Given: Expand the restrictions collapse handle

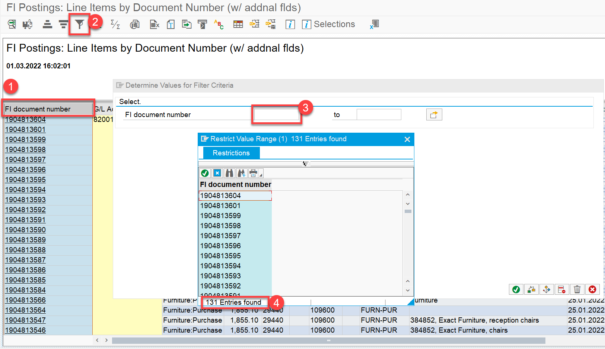Looking at the screenshot, I should click(306, 164).
